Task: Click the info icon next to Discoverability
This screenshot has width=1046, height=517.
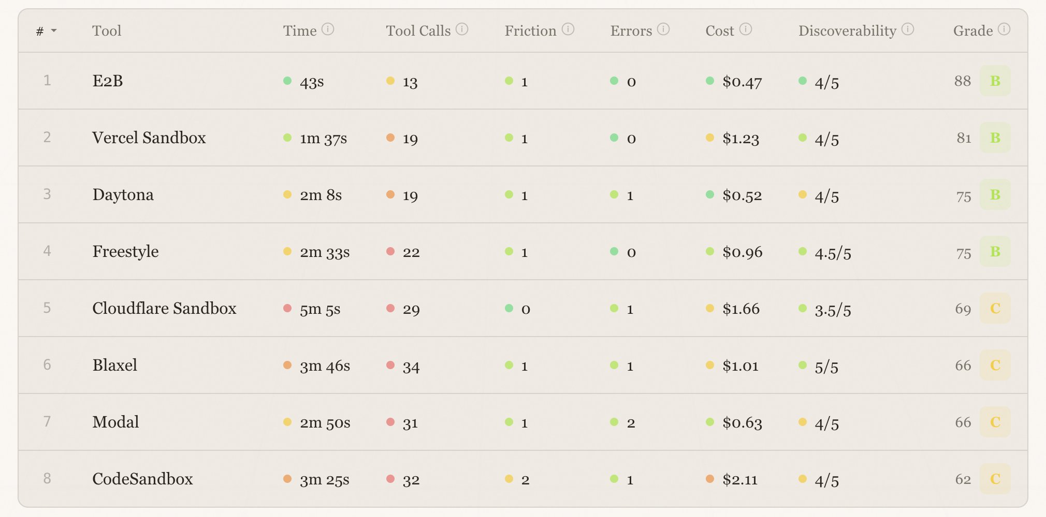Action: 907,30
